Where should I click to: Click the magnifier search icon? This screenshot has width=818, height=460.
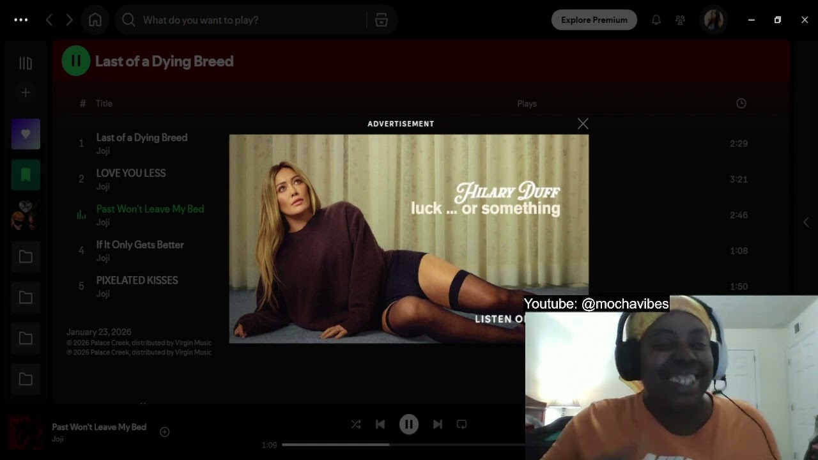128,20
